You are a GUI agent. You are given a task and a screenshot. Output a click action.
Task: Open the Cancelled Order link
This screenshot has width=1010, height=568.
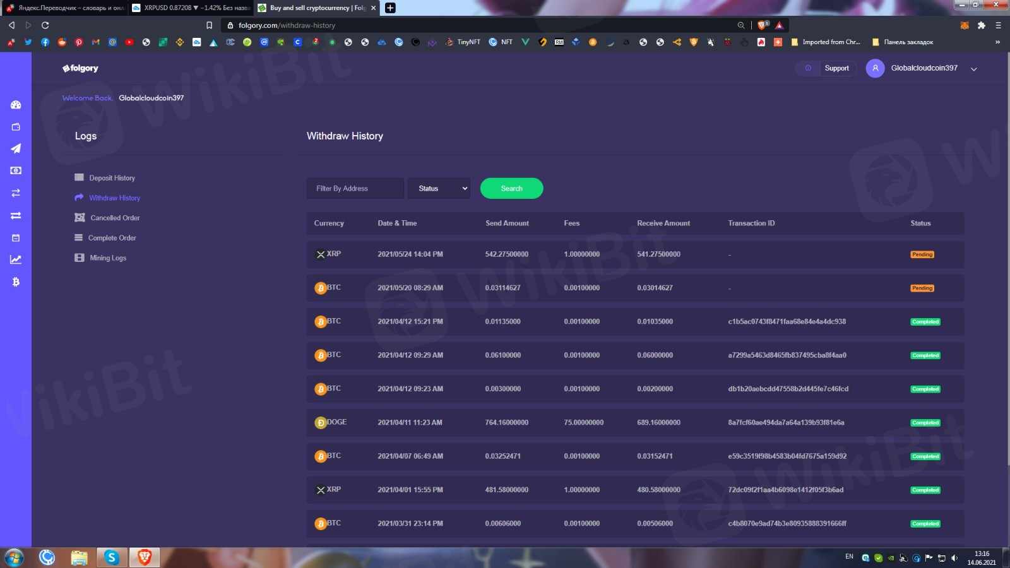pos(115,218)
